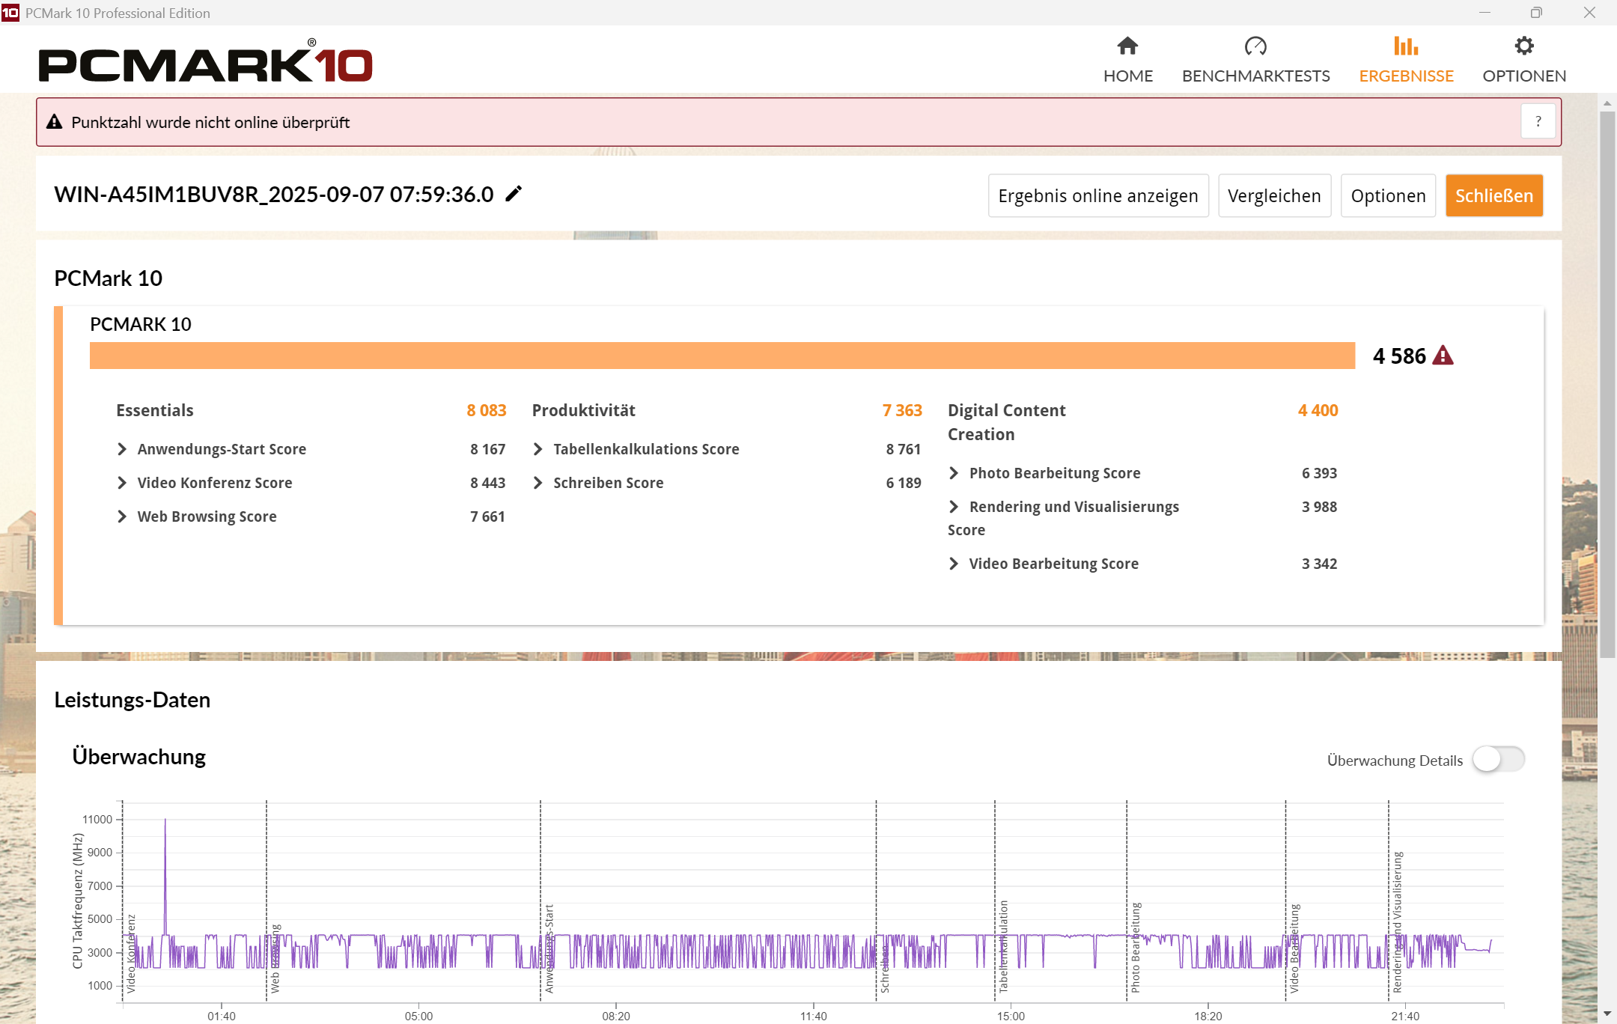Open the BENCHMARKTESTS tab
Image resolution: width=1617 pixels, height=1024 pixels.
coord(1255,60)
